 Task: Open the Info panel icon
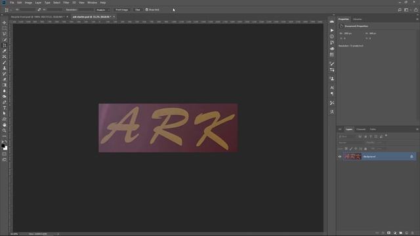click(332, 37)
